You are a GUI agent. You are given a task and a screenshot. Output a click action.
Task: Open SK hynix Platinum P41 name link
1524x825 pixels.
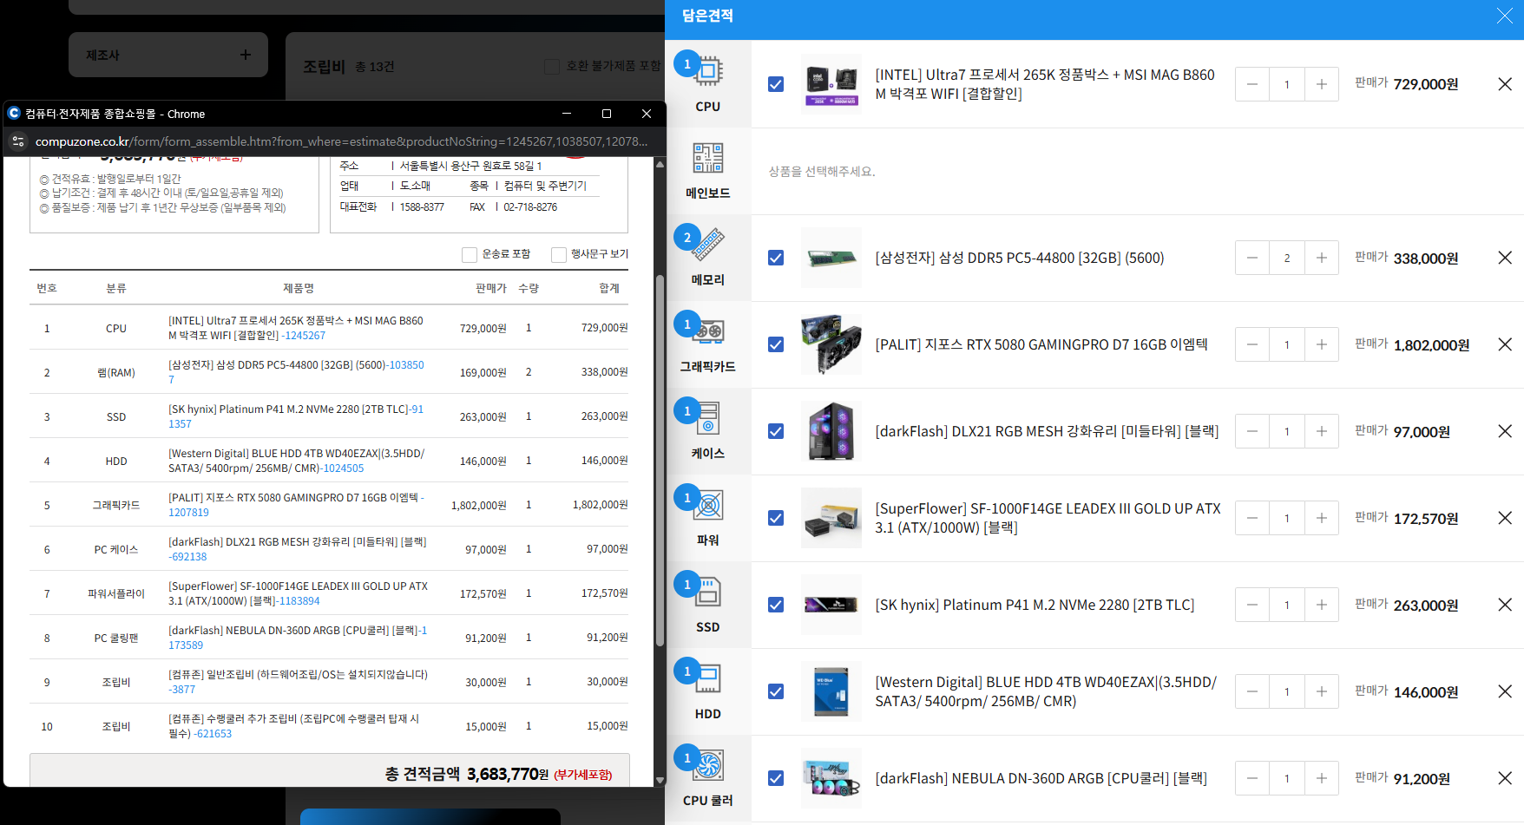[x=1035, y=605]
